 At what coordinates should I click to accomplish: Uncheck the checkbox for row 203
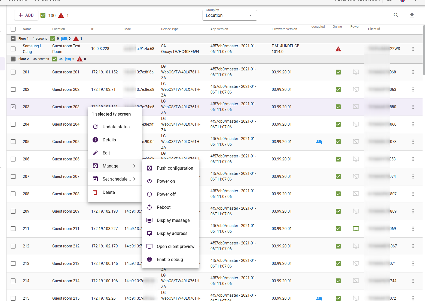point(13,107)
